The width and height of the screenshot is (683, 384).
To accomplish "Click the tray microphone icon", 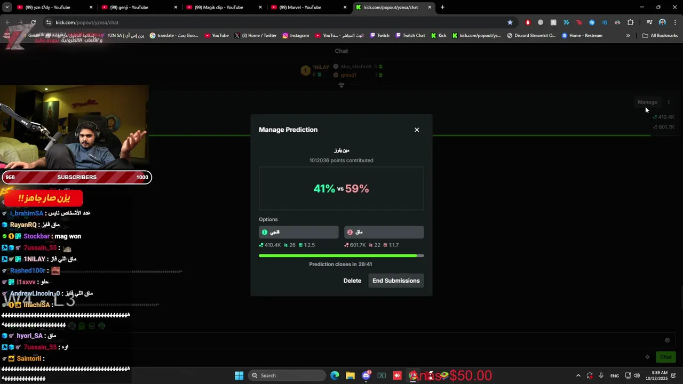I will pos(601,375).
